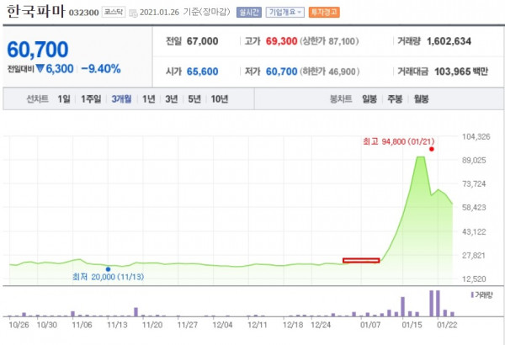Open the 기업개요 dropdown
The image size is (505, 345).
coord(284,13)
